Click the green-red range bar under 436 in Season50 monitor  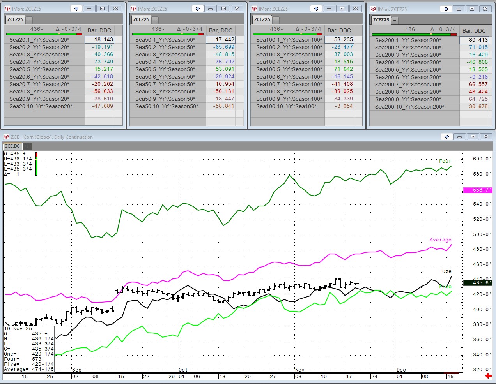pyautogui.click(x=168, y=34)
